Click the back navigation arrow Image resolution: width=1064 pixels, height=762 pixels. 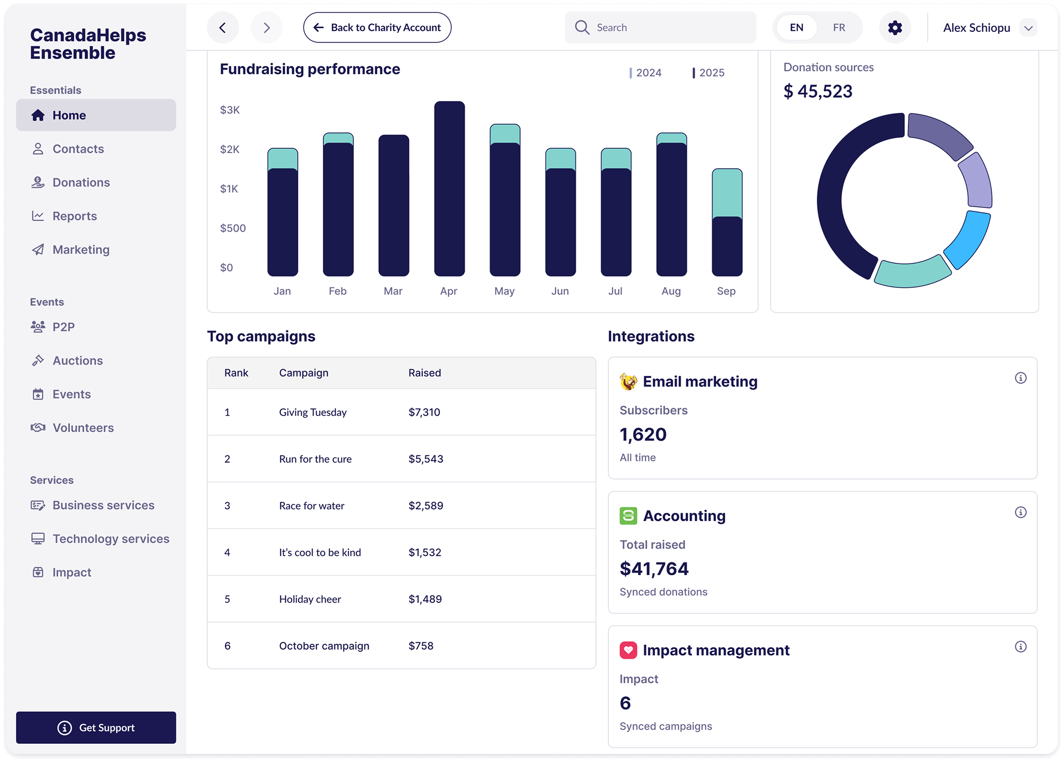click(x=223, y=28)
